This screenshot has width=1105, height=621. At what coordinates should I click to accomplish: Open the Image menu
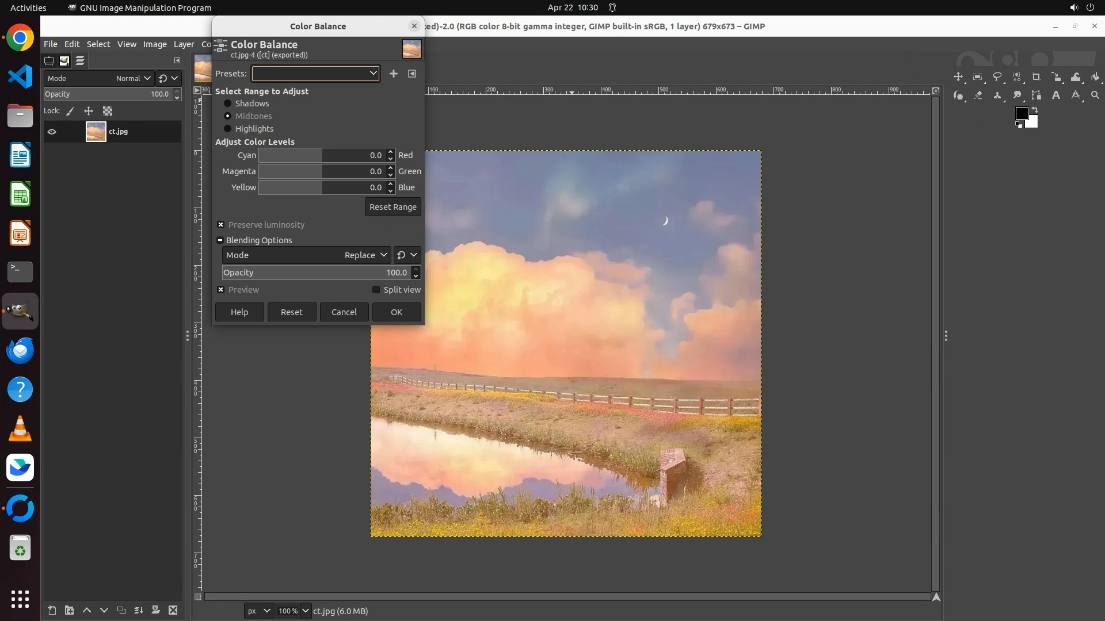pyautogui.click(x=154, y=44)
